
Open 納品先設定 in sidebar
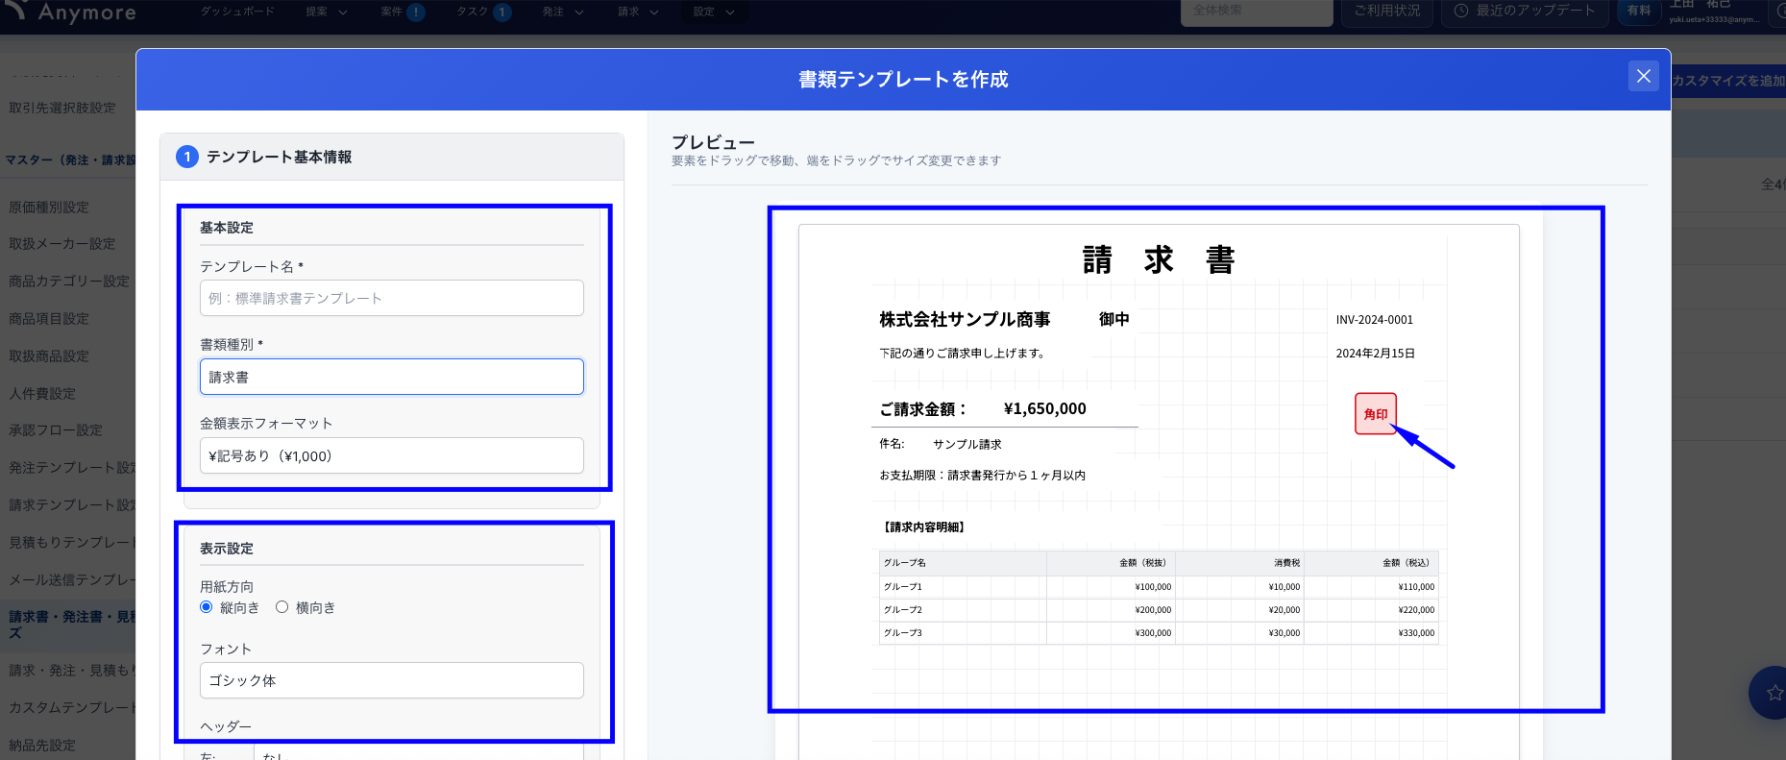pos(42,746)
